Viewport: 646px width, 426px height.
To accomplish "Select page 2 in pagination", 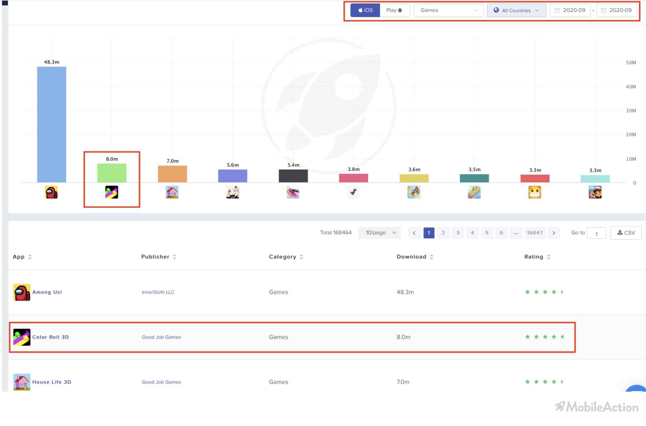I will coord(443,233).
